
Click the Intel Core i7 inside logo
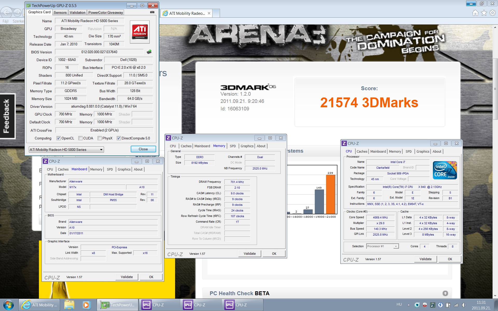click(445, 170)
